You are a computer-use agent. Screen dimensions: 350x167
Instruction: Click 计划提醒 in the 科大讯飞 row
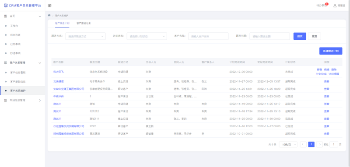pos(334,74)
